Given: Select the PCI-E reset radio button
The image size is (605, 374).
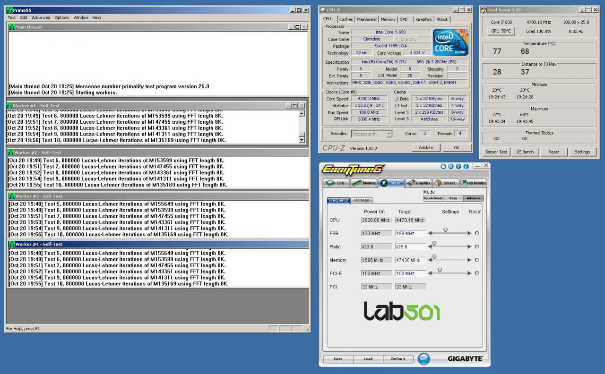Looking at the screenshot, I should (x=476, y=273).
